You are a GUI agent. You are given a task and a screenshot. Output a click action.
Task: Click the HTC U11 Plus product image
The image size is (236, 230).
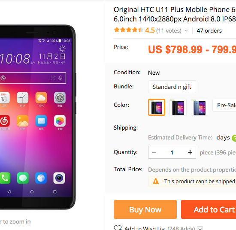click(x=38, y=117)
